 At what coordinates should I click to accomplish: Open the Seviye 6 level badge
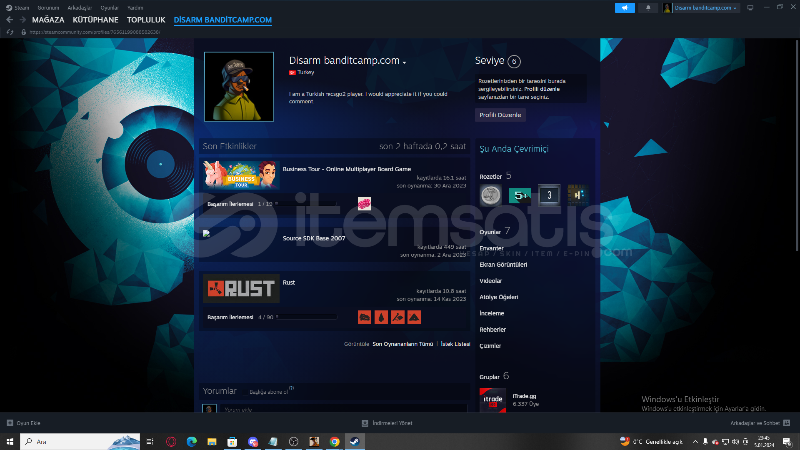point(514,61)
